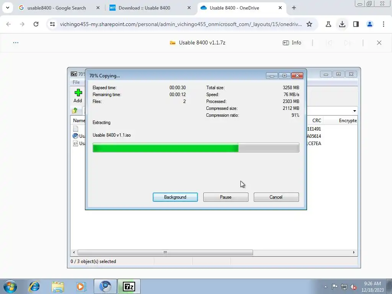Open the Chrome profile menu

click(370, 24)
